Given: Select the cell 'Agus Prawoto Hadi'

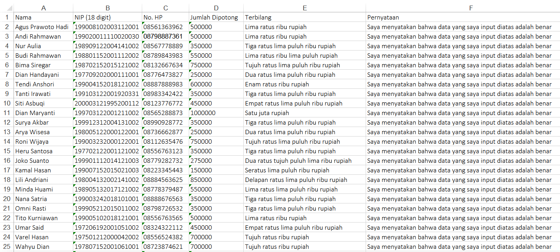Looking at the screenshot, I should coord(43,27).
